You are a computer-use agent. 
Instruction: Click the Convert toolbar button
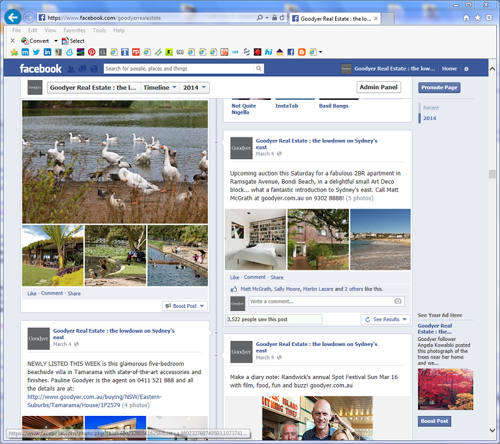[x=35, y=41]
